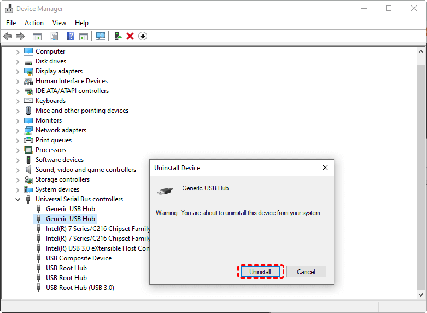The width and height of the screenshot is (427, 313).
Task: Click Show/Hide console tree icon
Action: click(x=37, y=36)
